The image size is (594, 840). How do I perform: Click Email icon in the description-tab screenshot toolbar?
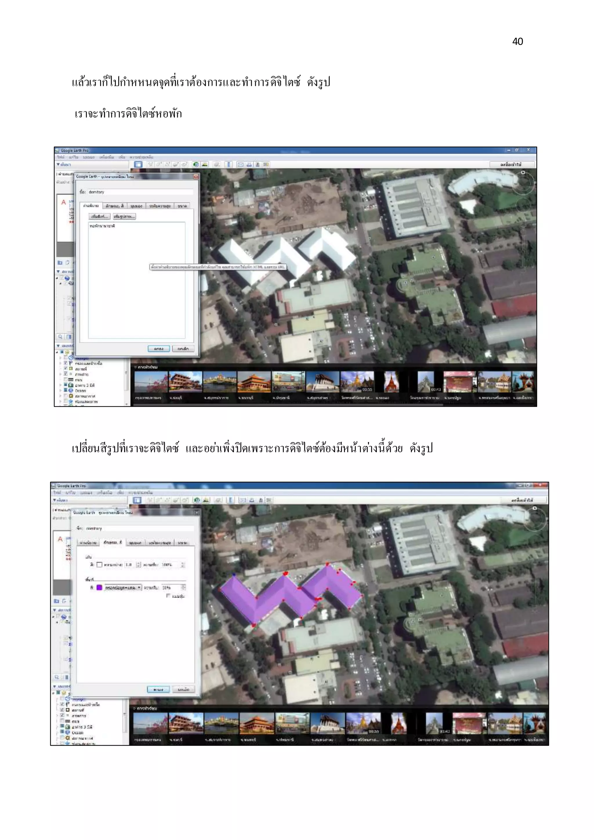tap(241, 165)
